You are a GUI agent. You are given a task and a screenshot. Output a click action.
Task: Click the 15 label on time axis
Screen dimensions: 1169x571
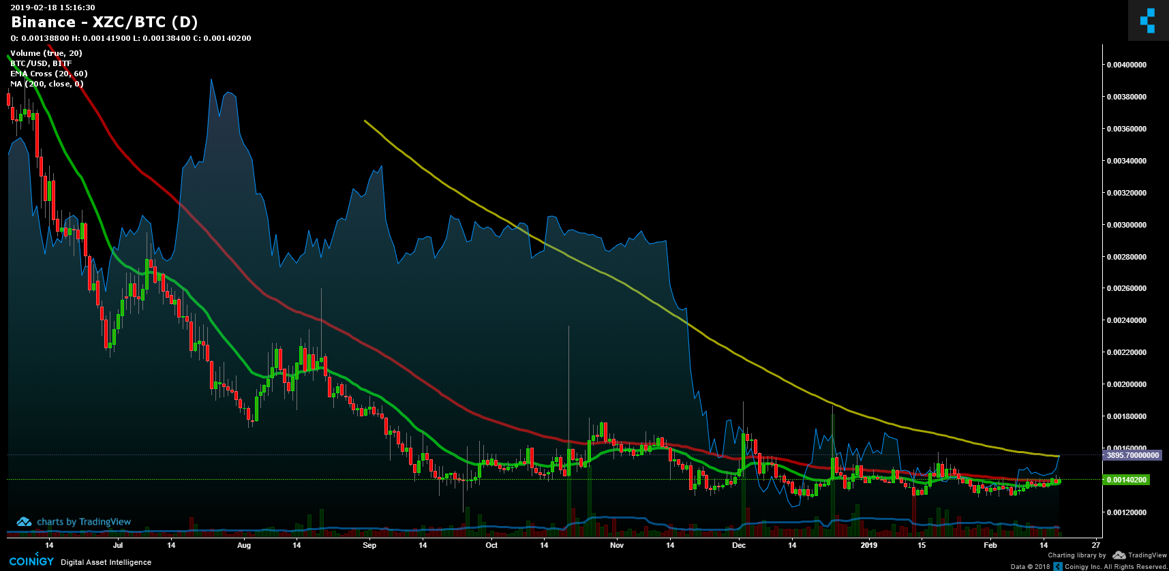922,545
